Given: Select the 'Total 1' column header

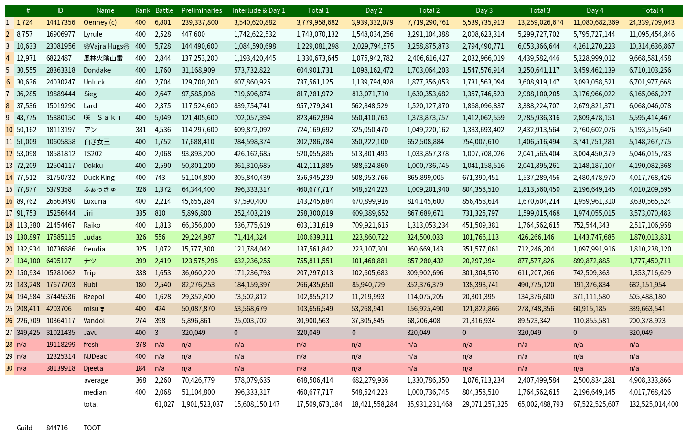Looking at the screenshot, I should (318, 10).
